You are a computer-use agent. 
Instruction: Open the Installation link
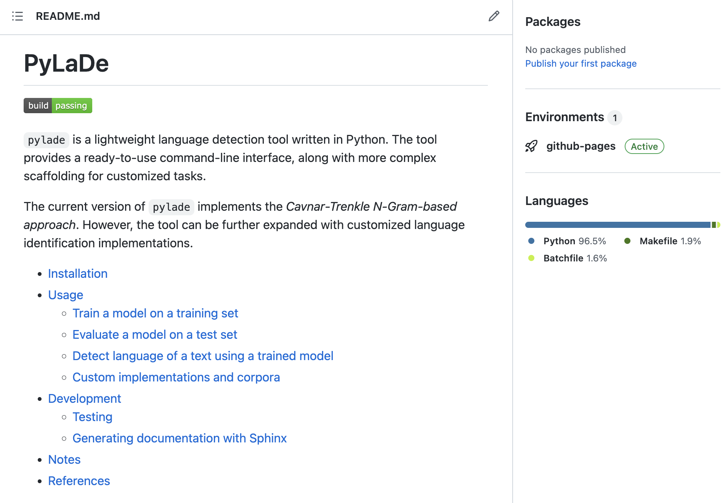78,274
